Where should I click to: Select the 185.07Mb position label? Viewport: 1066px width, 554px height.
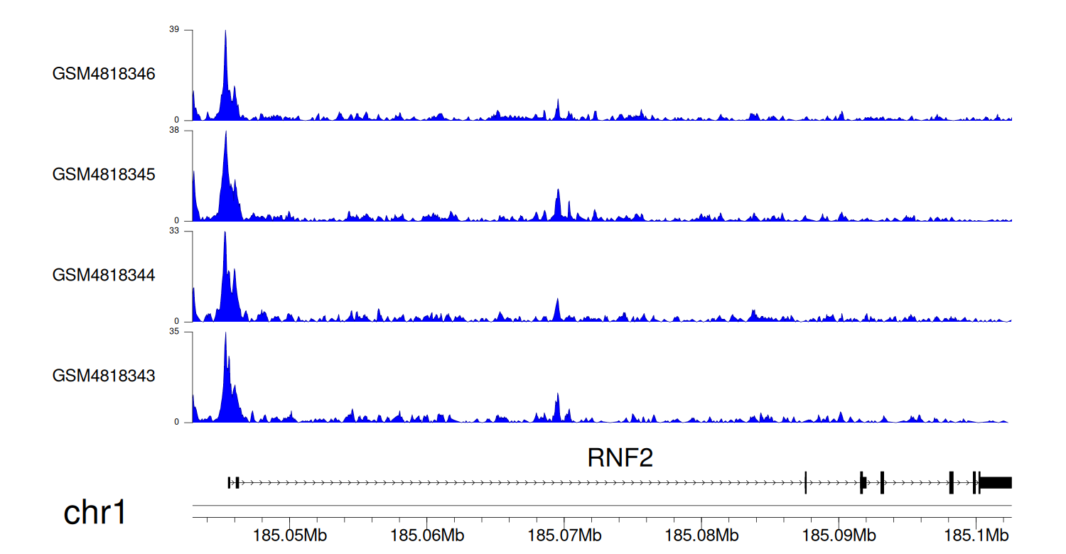coord(565,534)
